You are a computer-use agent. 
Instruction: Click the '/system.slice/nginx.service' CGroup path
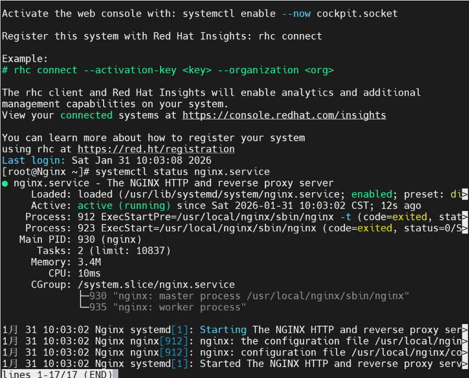click(x=156, y=285)
